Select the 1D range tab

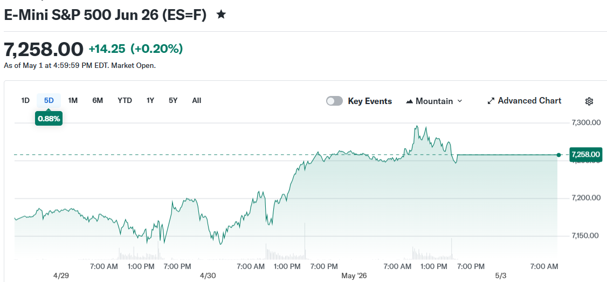pos(25,101)
